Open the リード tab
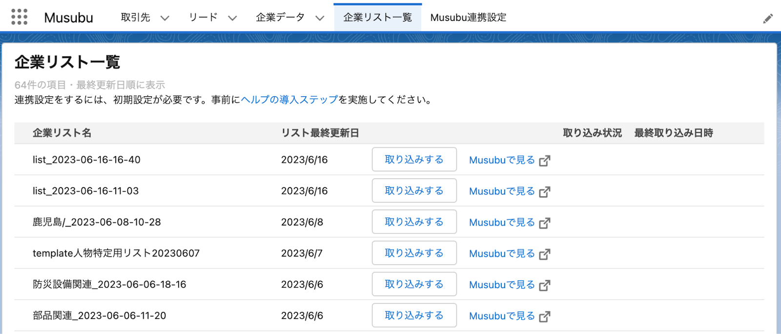781x334 pixels. pyautogui.click(x=203, y=18)
